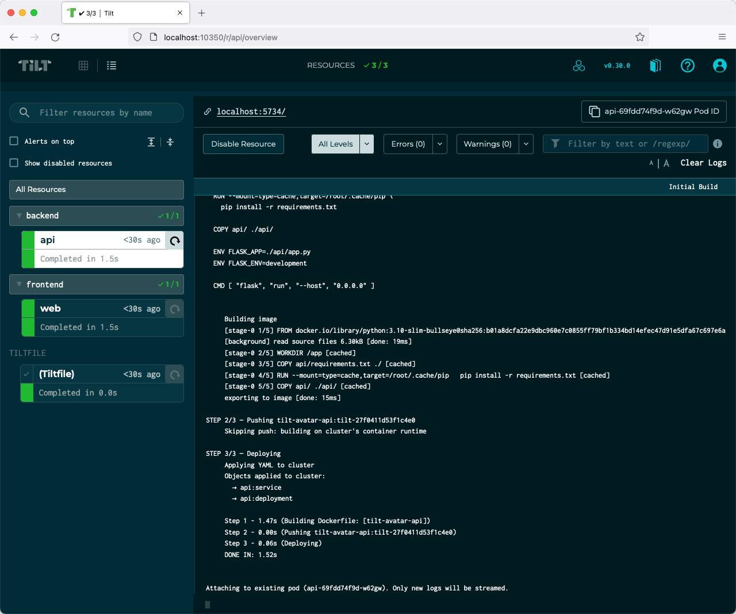
Task: Click Disable Resource button
Action: [243, 144]
